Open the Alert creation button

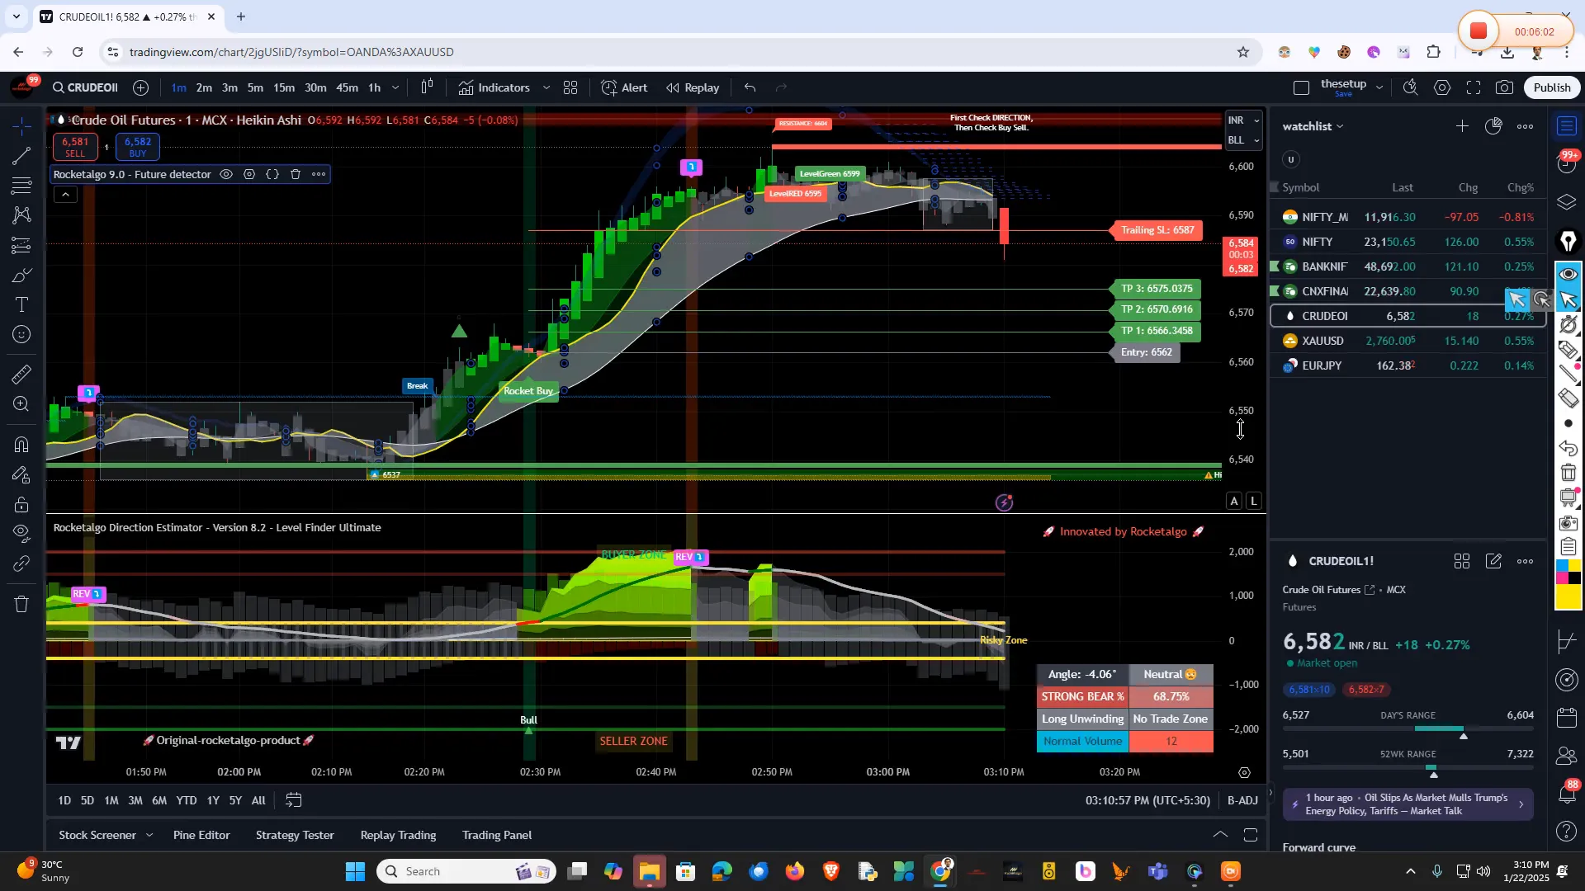pos(625,87)
